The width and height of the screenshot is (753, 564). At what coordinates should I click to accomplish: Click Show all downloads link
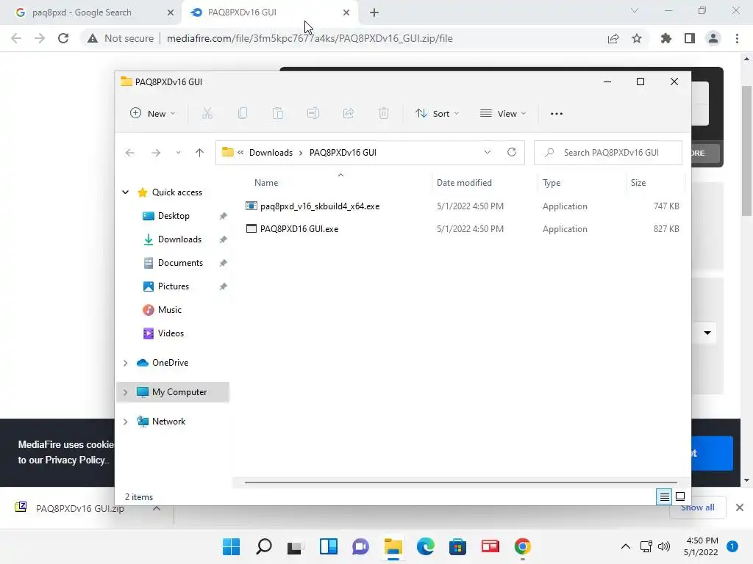pos(697,507)
